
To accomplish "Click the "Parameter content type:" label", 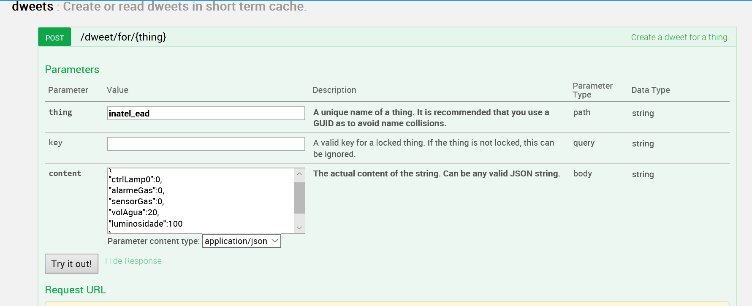I will click(x=153, y=241).
